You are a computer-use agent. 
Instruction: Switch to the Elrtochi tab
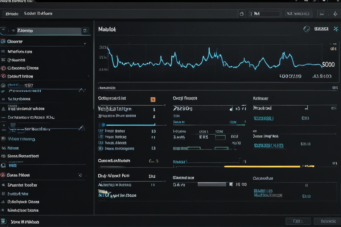[x=12, y=14]
